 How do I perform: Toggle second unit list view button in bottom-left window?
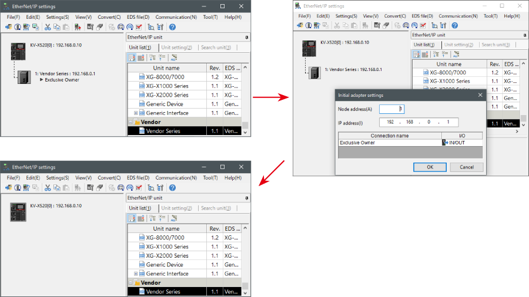tap(141, 218)
